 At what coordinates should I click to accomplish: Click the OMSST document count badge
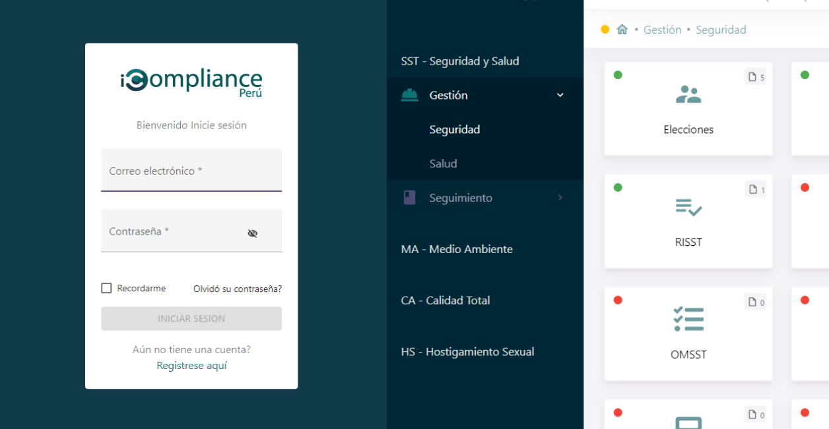(756, 302)
